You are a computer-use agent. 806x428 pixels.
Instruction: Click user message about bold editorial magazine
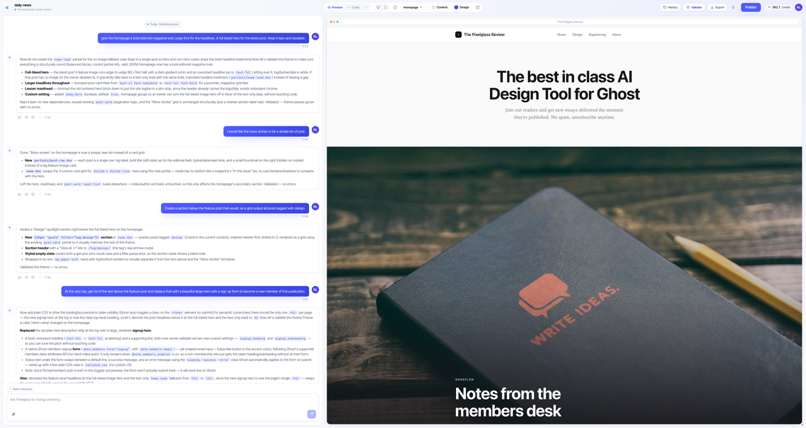click(204, 38)
